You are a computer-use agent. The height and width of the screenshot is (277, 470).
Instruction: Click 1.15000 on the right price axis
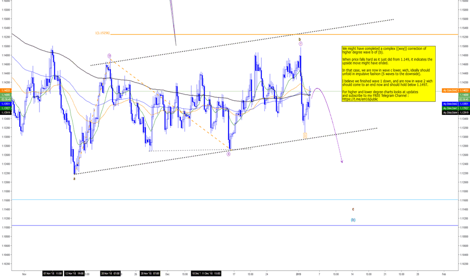click(464, 46)
